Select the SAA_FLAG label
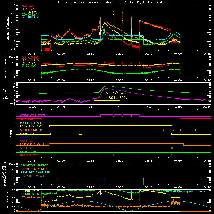214x214 pixels. click(26, 141)
